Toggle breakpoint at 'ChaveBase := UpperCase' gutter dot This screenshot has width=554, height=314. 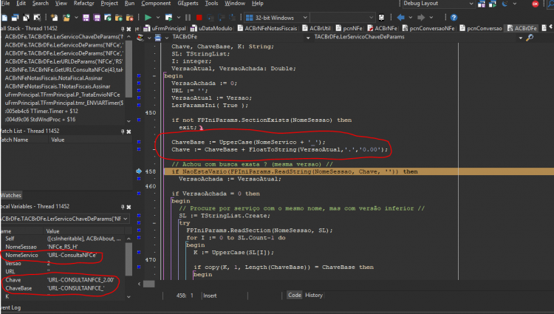pos(139,142)
